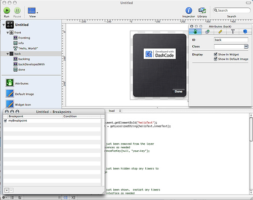Screen dimensions: 253x200
Task: Switch to Fill & Stroke inspector tab
Action: [207, 31]
